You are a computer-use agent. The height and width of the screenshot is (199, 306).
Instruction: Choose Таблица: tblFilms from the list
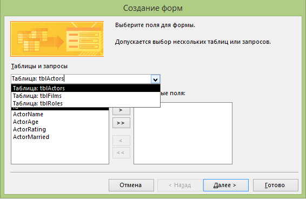pyautogui.click(x=85, y=96)
